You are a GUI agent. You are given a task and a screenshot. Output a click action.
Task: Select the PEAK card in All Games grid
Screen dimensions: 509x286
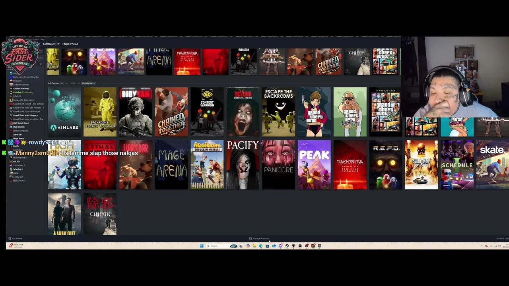pos(314,164)
